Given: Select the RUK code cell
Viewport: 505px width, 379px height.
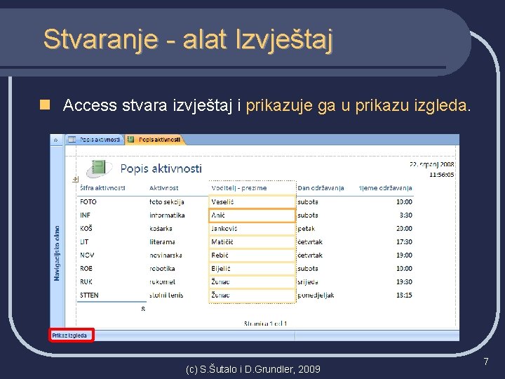Looking at the screenshot, I should pyautogui.click(x=86, y=282).
